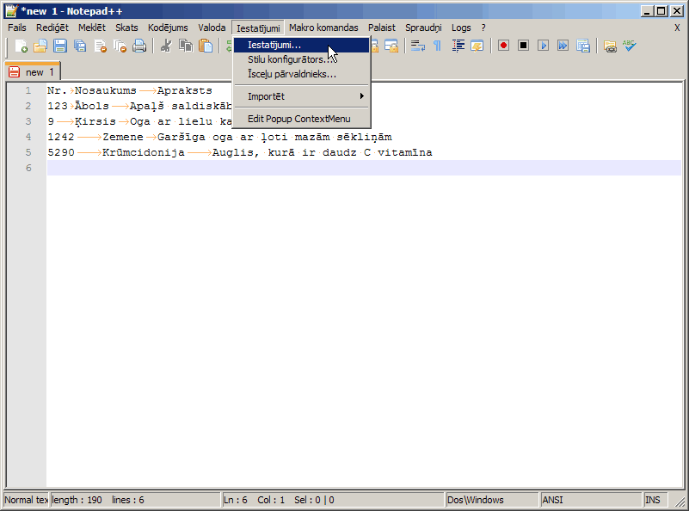This screenshot has width=689, height=511.
Task: Click the Save All icon
Action: [x=80, y=46]
